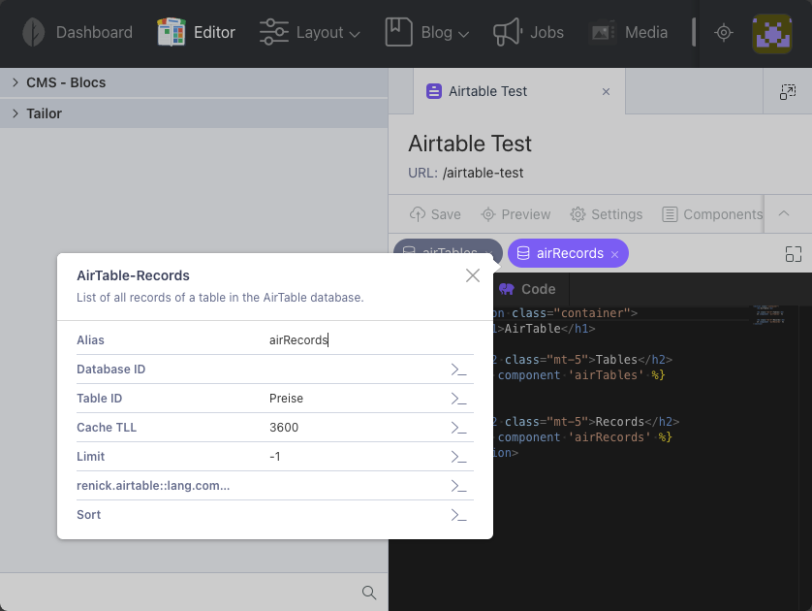The width and height of the screenshot is (812, 611).
Task: Close the Airtable Test tab
Action: [606, 92]
